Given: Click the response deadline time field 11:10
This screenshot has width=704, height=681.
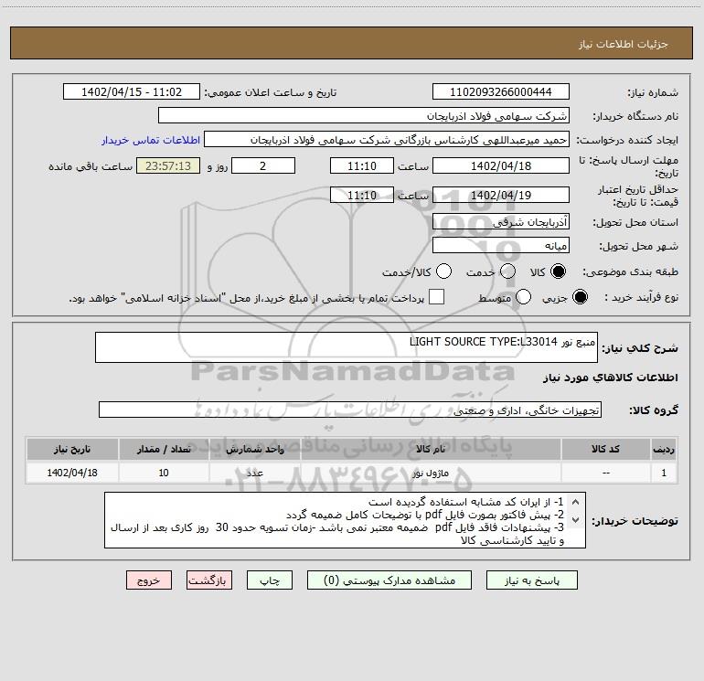Looking at the screenshot, I should pos(362,165).
